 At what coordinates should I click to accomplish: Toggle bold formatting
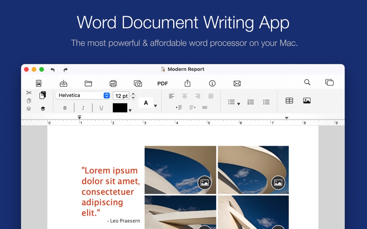pyautogui.click(x=65, y=108)
